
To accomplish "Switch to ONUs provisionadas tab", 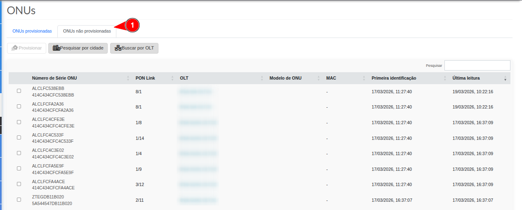I will 32,31.
